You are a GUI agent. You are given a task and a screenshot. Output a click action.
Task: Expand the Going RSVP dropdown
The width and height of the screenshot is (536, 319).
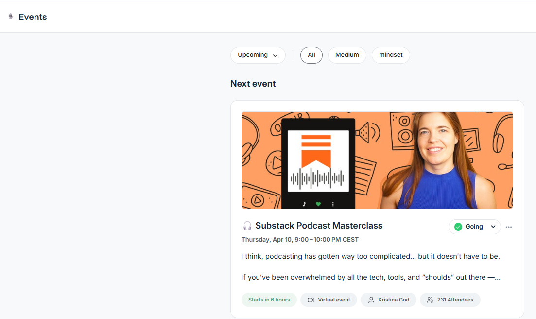474,227
